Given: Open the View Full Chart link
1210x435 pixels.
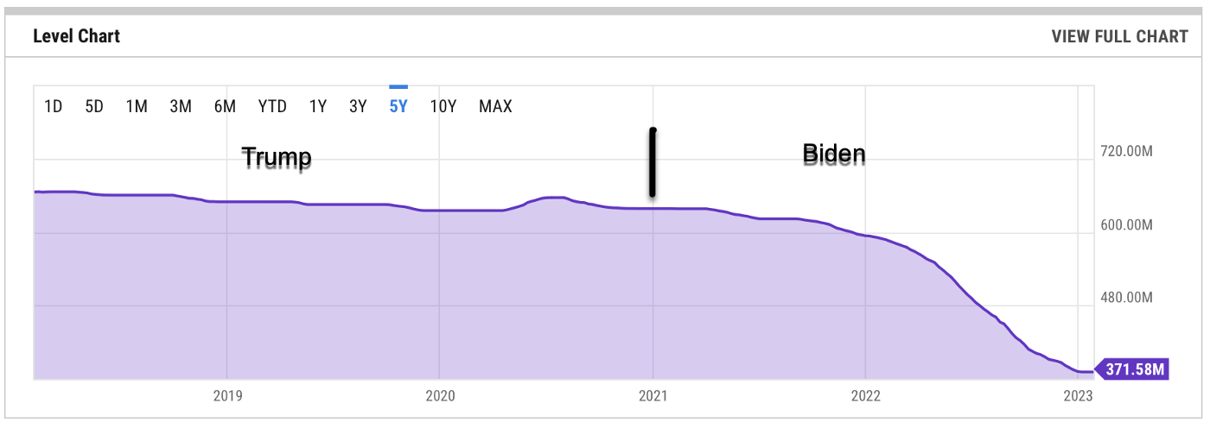Looking at the screenshot, I should 1119,36.
